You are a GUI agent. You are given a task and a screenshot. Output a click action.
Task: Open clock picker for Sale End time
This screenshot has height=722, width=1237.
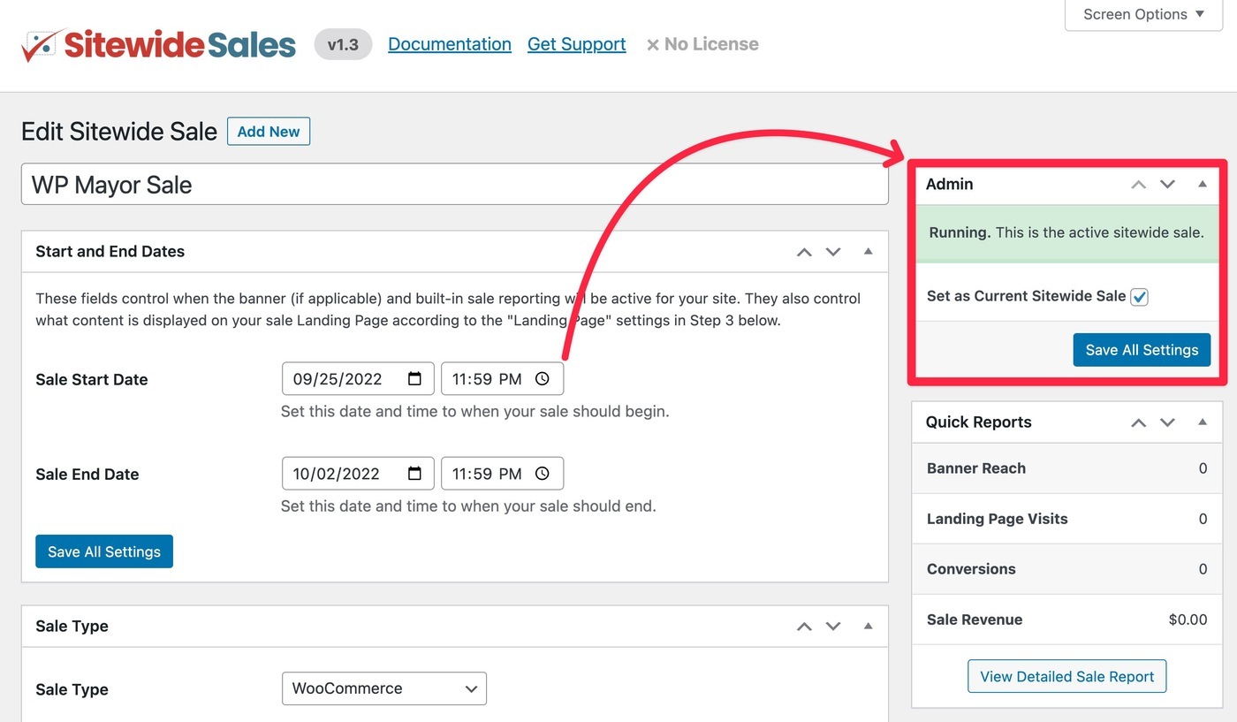pyautogui.click(x=543, y=474)
